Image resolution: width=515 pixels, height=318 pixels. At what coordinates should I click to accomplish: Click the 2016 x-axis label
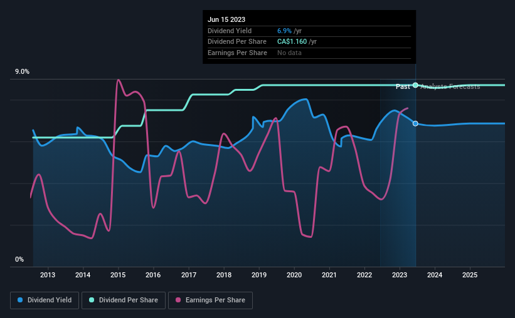pyautogui.click(x=153, y=275)
